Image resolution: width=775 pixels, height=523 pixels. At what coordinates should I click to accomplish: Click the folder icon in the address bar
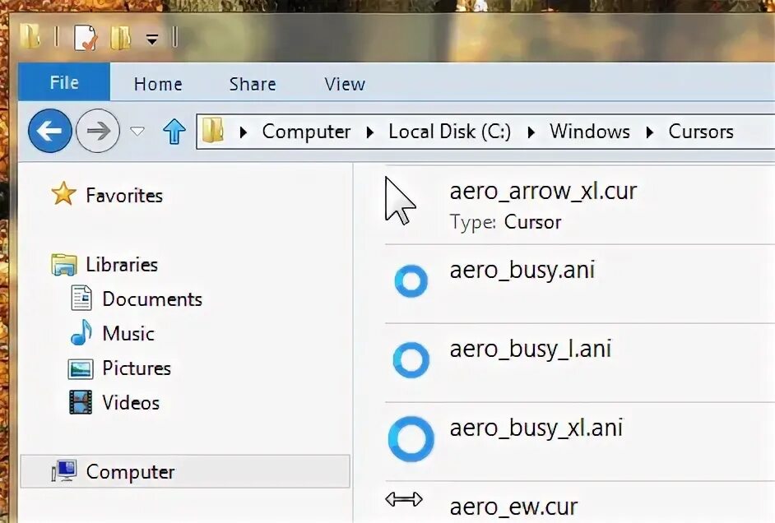click(x=213, y=131)
